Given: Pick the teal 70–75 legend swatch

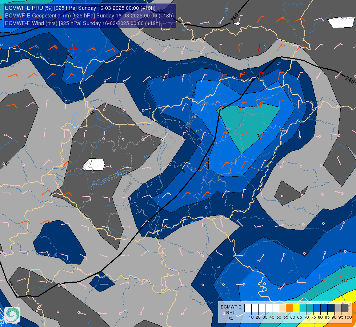Looking at the screenshot, I should [x=310, y=308].
